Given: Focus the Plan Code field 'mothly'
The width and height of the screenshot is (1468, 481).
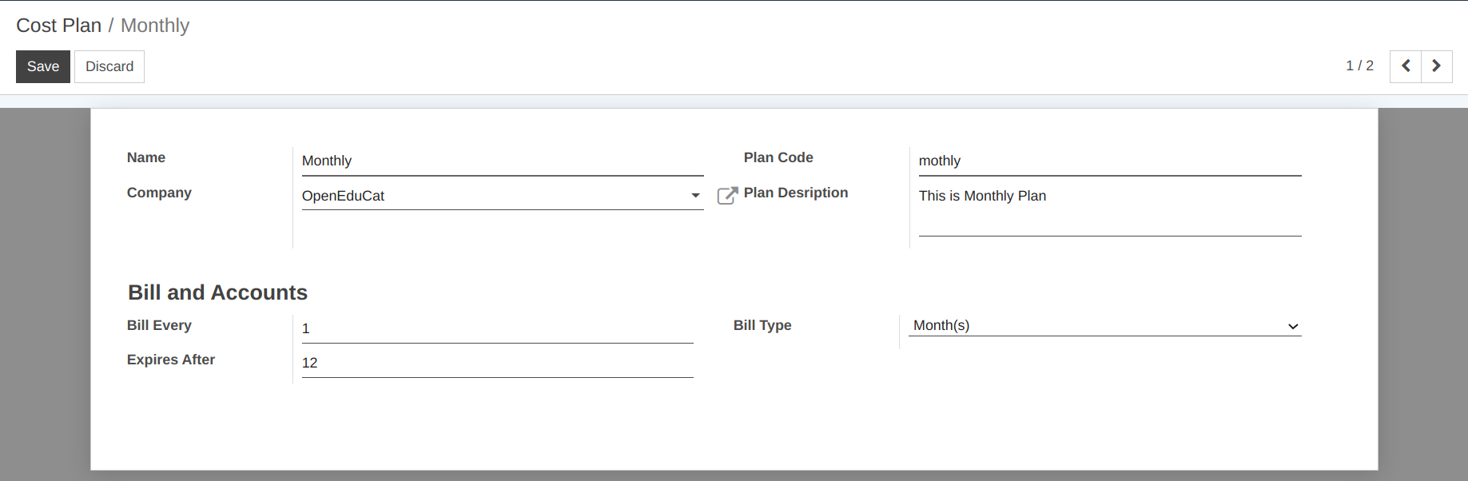Looking at the screenshot, I should tap(1110, 161).
